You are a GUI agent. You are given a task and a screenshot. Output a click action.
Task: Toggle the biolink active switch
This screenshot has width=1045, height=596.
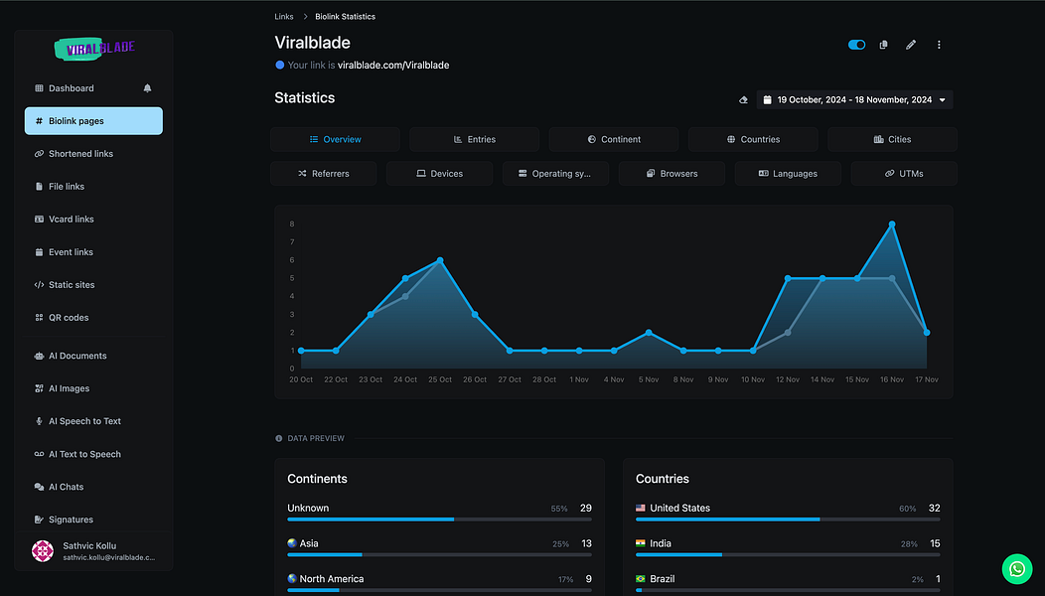coord(856,45)
